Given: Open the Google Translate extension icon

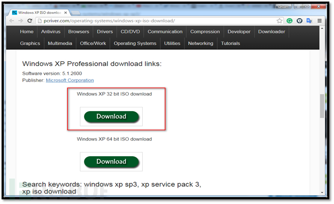Looking at the screenshot, I should coord(309,21).
